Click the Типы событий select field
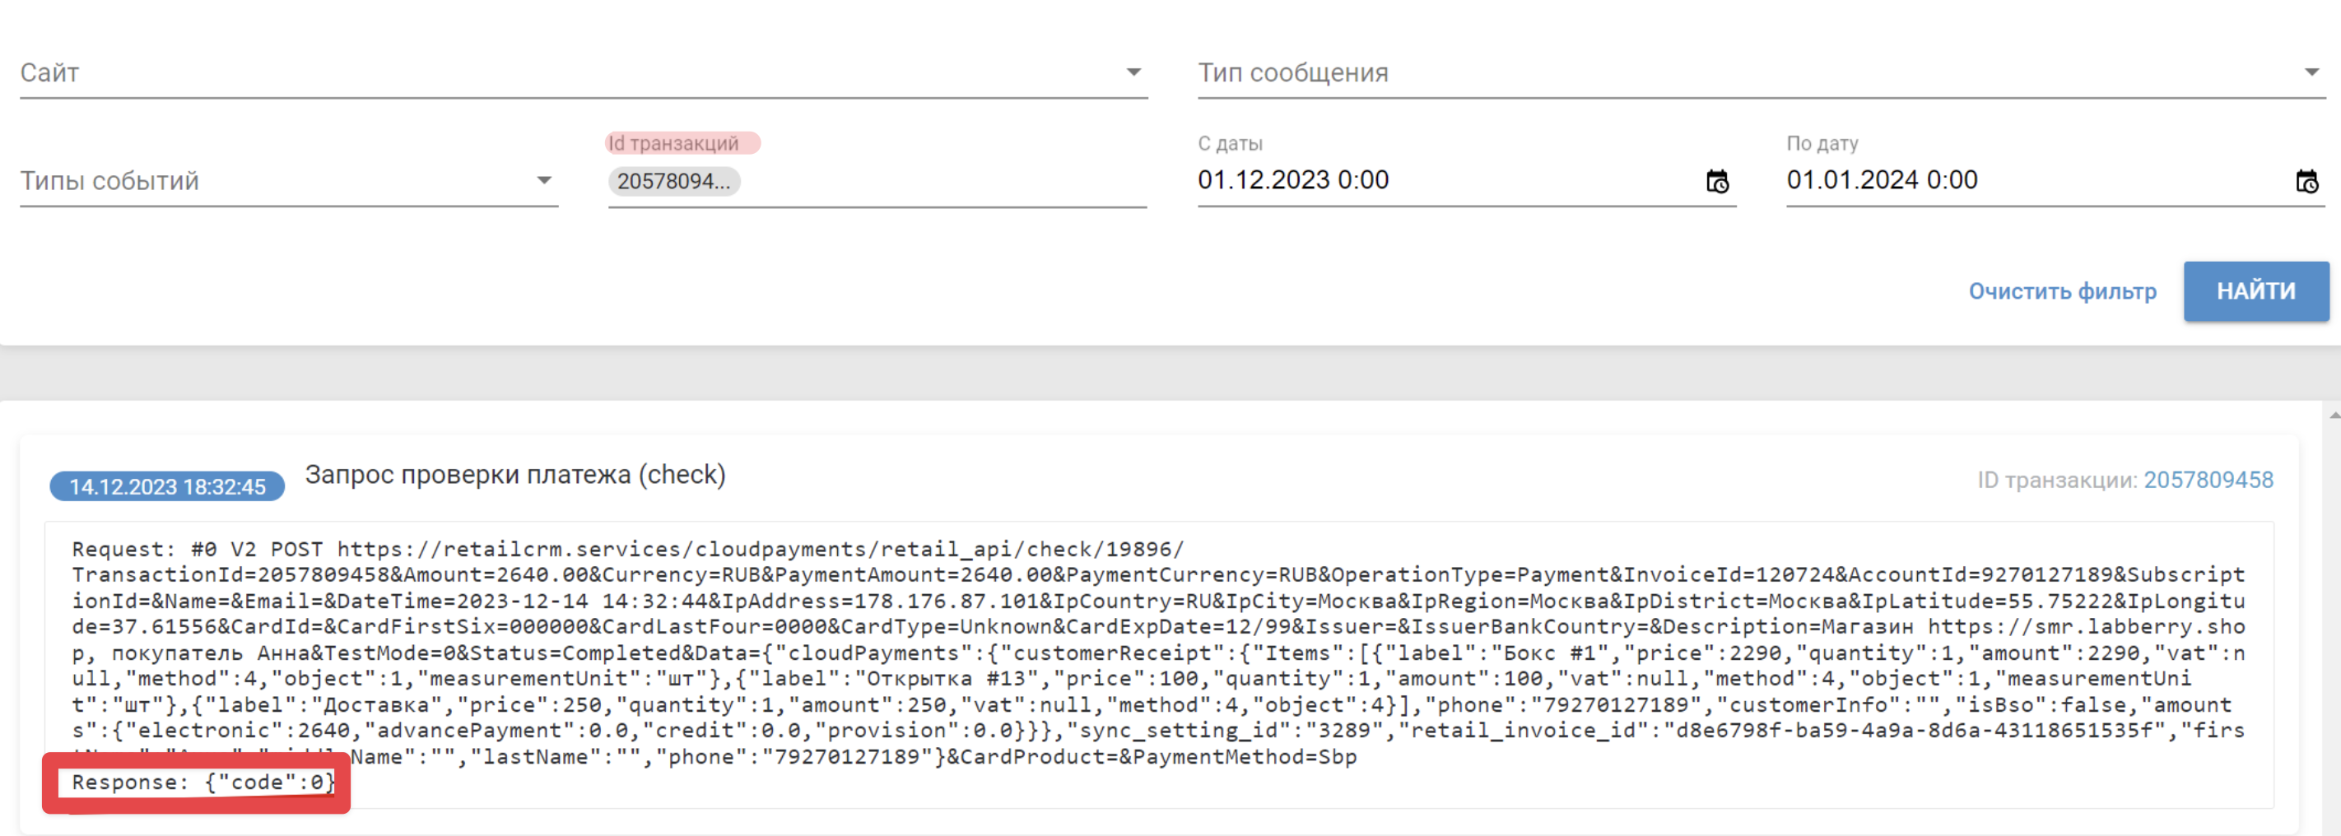This screenshot has height=836, width=2341. click(289, 181)
